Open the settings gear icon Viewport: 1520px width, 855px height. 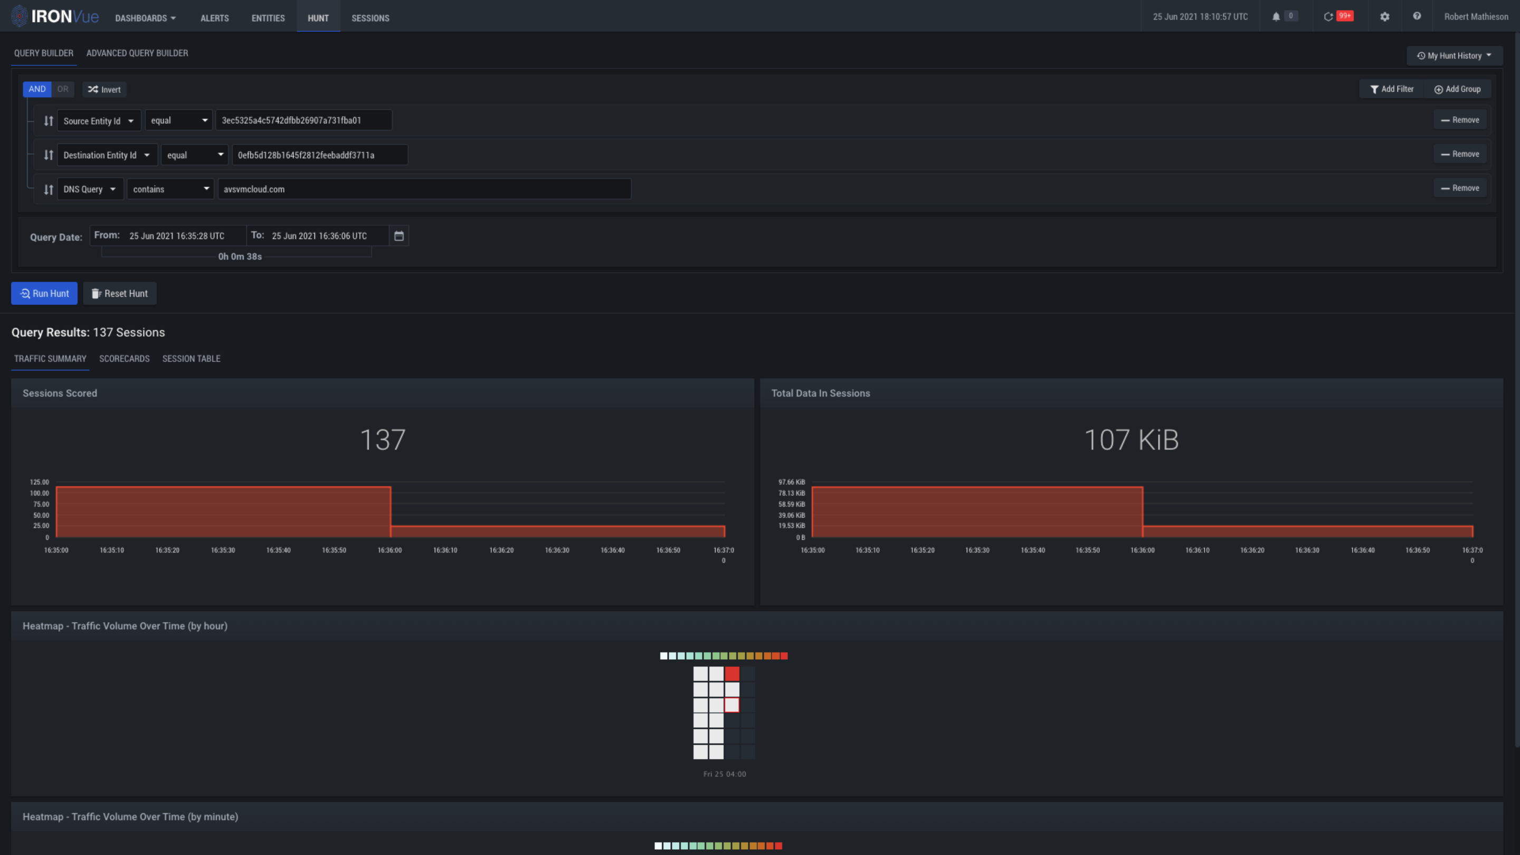tap(1384, 16)
